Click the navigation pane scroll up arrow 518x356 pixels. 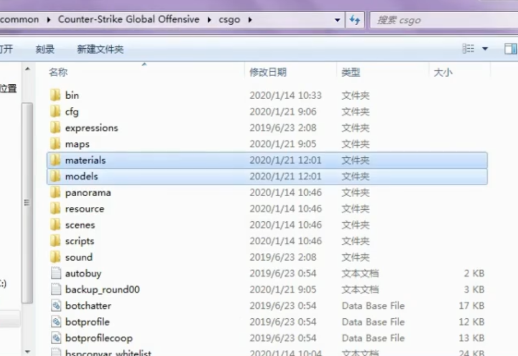pos(28,69)
